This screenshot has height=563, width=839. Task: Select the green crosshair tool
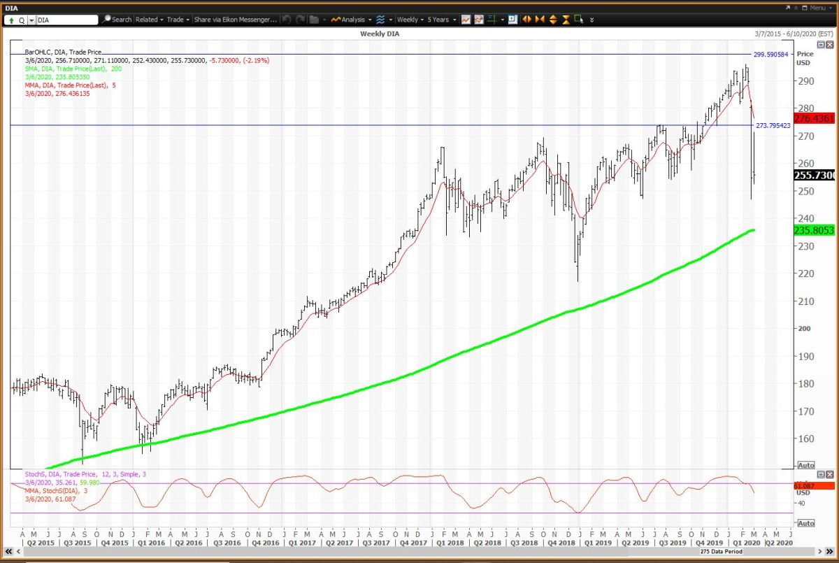tap(493, 20)
